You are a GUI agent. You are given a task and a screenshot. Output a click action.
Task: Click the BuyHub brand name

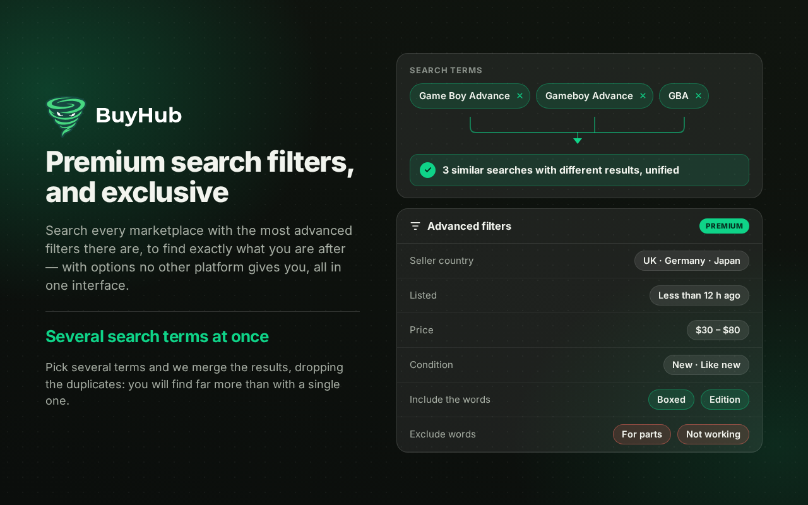coord(139,116)
